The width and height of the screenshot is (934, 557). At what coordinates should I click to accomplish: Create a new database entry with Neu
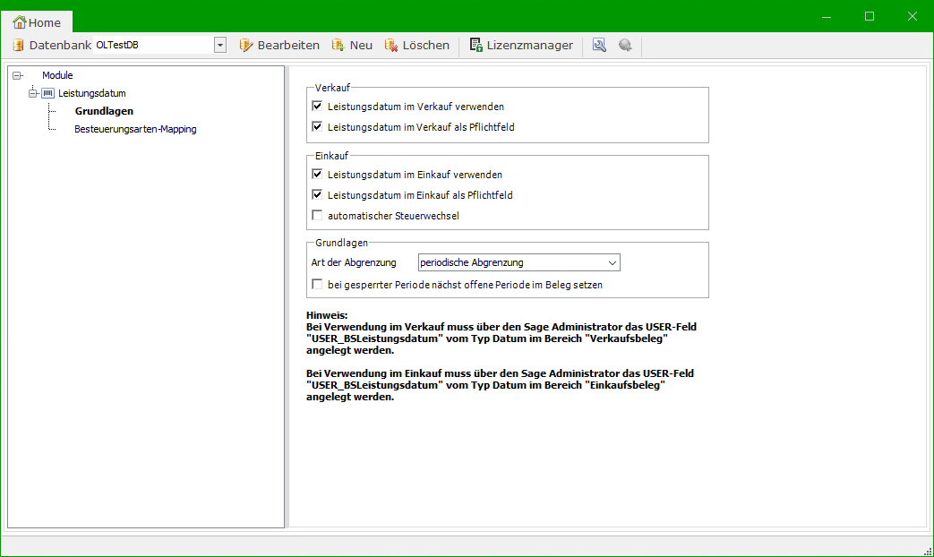click(x=352, y=46)
